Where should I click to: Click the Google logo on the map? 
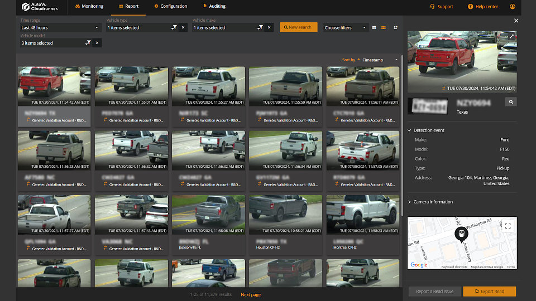point(419,265)
